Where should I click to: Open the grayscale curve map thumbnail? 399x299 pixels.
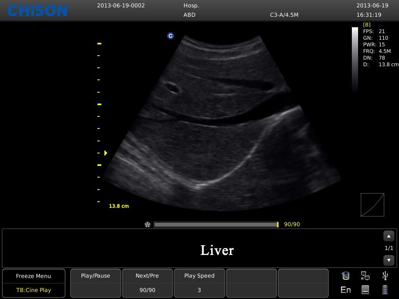(x=372, y=204)
